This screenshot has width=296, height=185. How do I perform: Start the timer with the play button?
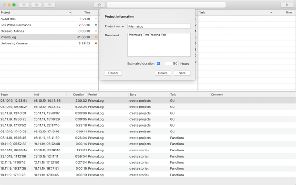tap(287, 5)
